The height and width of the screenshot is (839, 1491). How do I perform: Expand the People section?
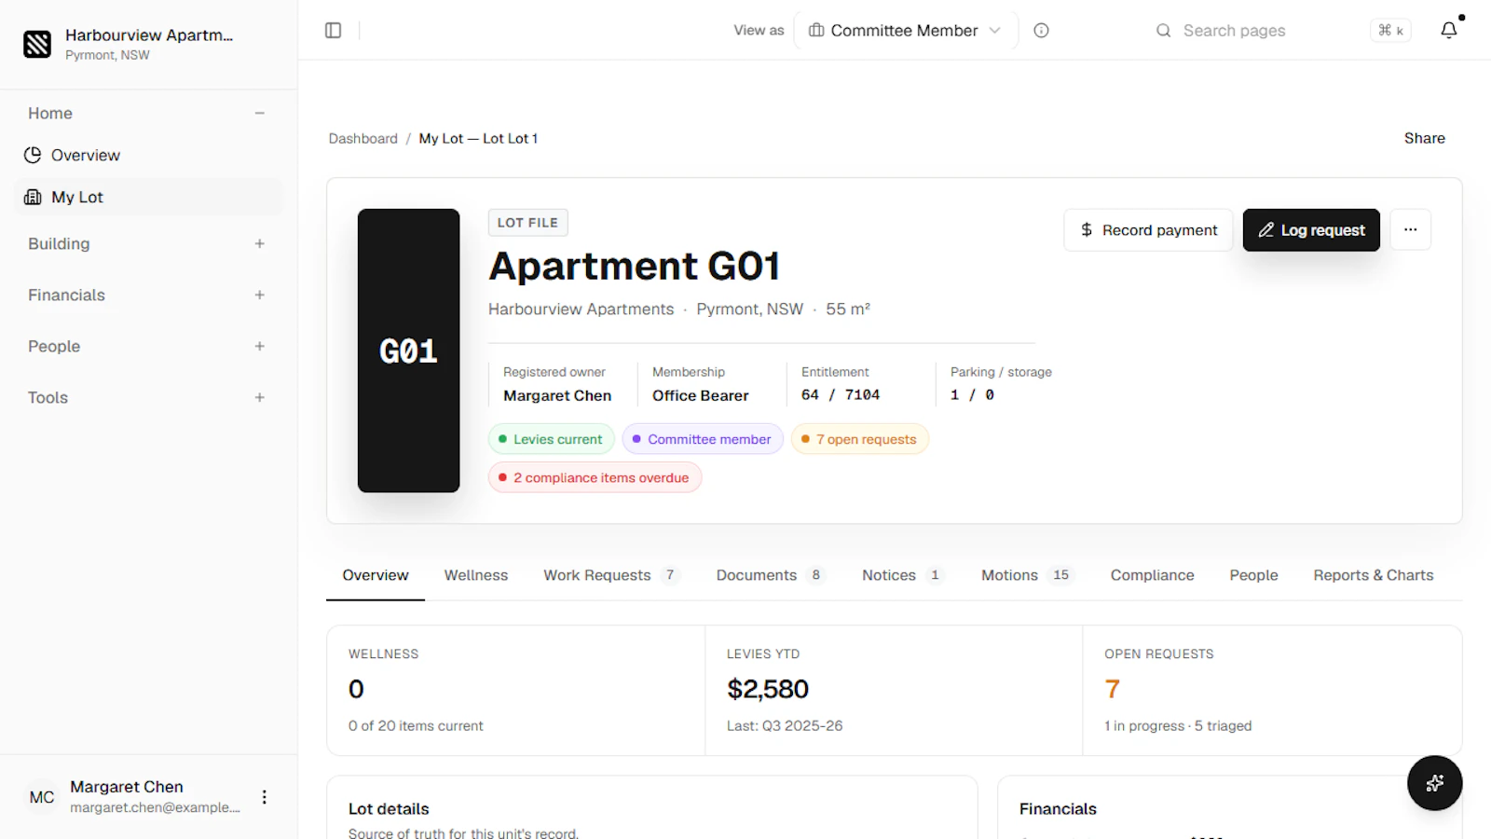[x=260, y=346]
